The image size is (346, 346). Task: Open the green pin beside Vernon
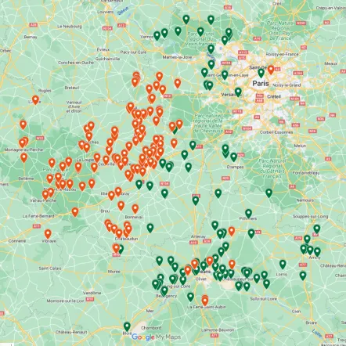pyautogui.click(x=157, y=36)
